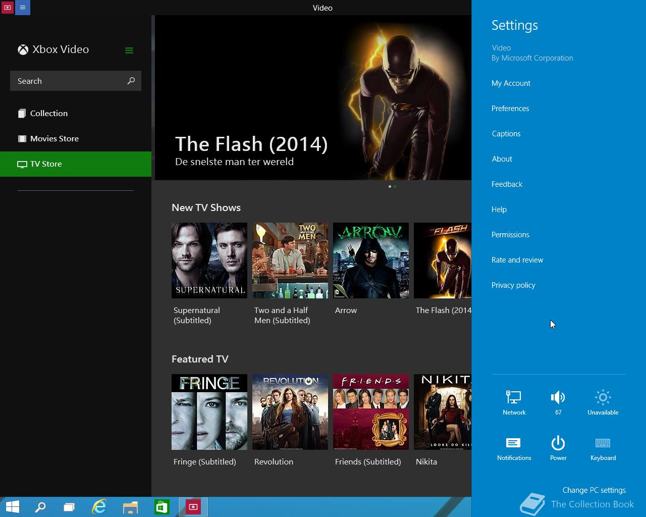Open My Account in Settings
This screenshot has height=517, width=646.
point(511,83)
